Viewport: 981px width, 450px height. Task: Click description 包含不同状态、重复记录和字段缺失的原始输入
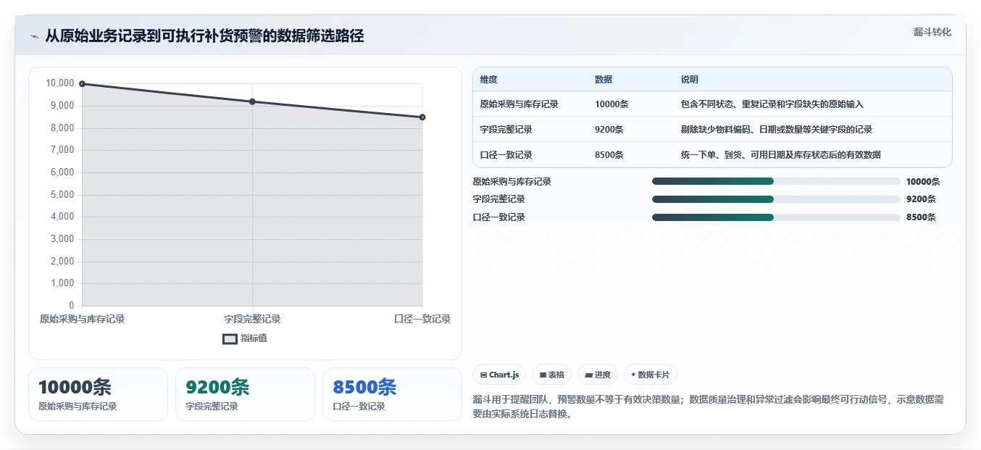pyautogui.click(x=772, y=104)
